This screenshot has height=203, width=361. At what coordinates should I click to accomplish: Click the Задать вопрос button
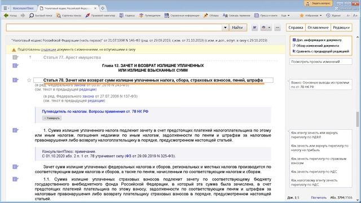pos(318,3)
